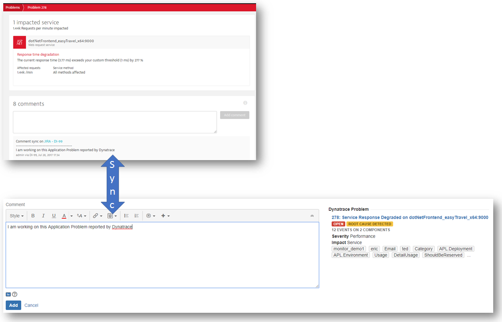Open dotNetFrontend_easyTravel_x64:9000 service
Image resolution: width=502 pixels, height=322 pixels.
61,41
